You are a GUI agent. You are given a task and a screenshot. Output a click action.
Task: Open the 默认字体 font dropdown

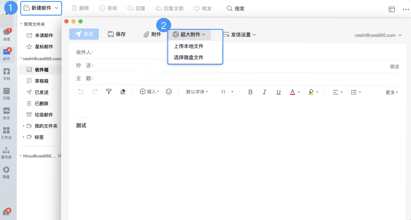point(197,92)
